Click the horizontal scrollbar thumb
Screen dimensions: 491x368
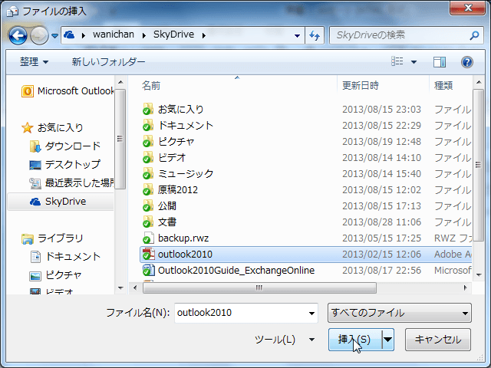(x=259, y=288)
